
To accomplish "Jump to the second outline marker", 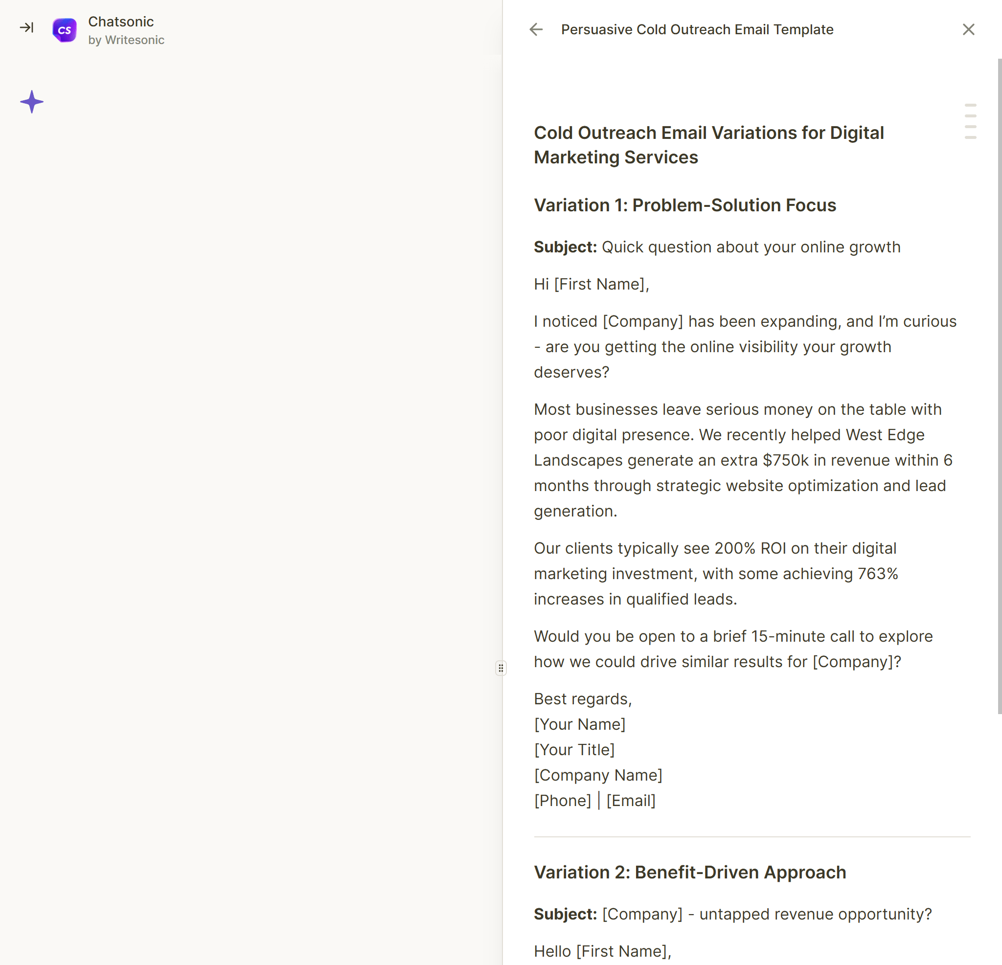I will pos(970,116).
